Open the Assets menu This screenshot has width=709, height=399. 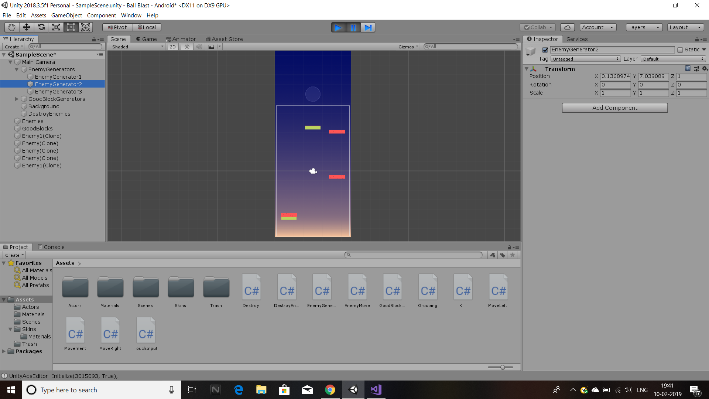tap(38, 16)
